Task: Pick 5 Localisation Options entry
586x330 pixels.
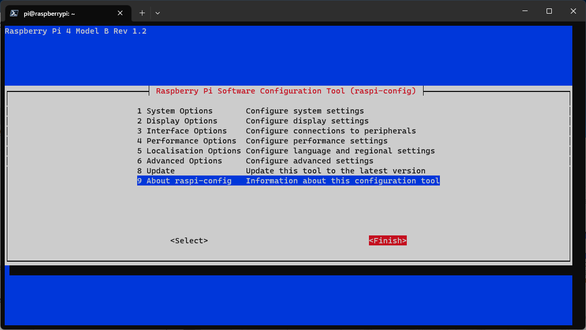Action: (288, 151)
